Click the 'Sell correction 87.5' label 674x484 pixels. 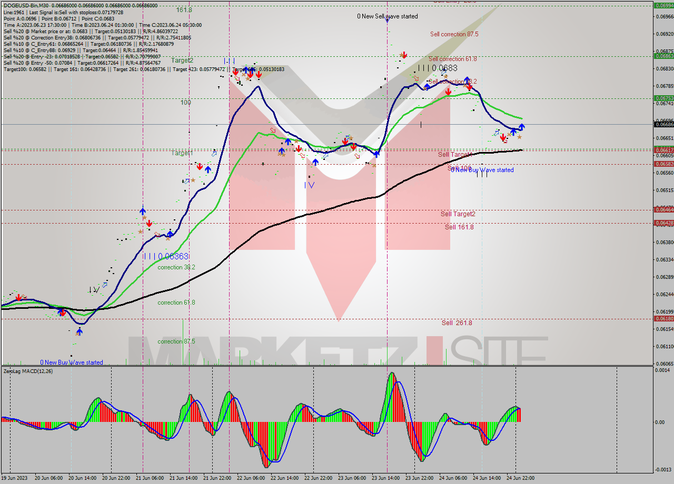pyautogui.click(x=454, y=34)
